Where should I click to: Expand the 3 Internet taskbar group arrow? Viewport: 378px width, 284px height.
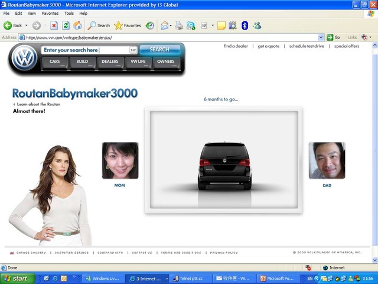point(167,279)
